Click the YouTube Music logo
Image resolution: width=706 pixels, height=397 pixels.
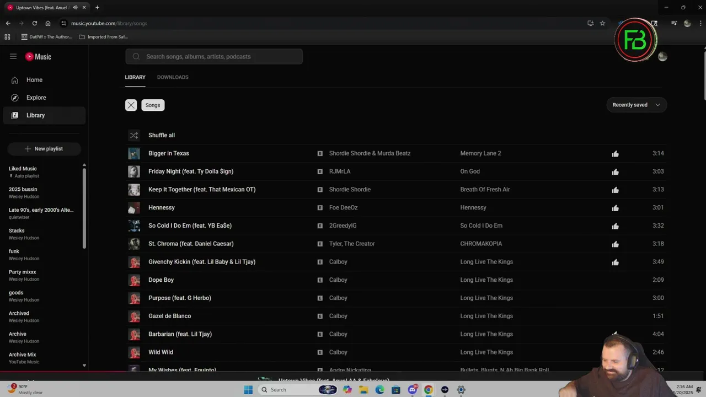(38, 56)
